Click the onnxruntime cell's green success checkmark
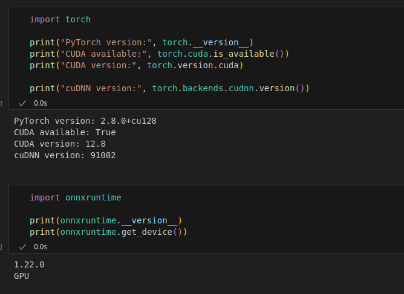This screenshot has width=404, height=294. [x=22, y=247]
